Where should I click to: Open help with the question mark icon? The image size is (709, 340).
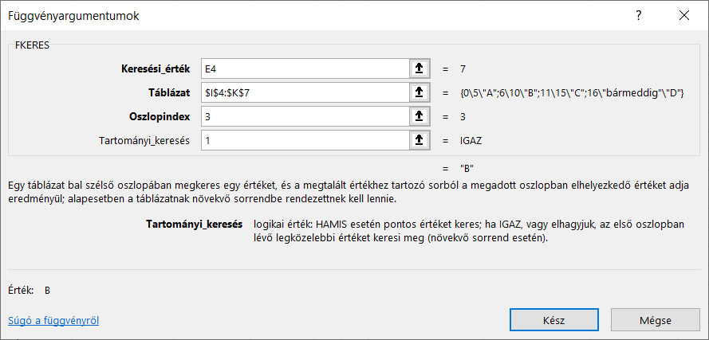(x=638, y=15)
